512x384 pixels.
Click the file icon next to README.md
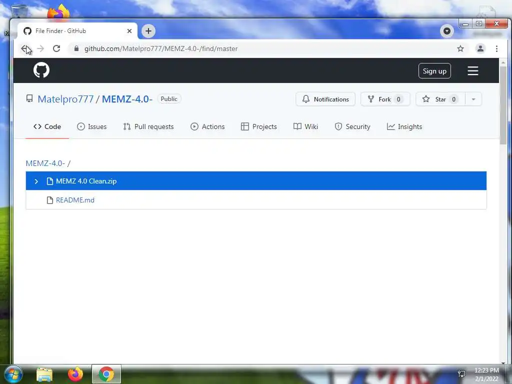point(49,200)
